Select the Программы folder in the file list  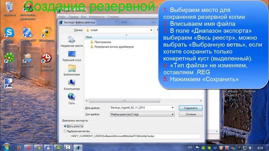[101, 42]
